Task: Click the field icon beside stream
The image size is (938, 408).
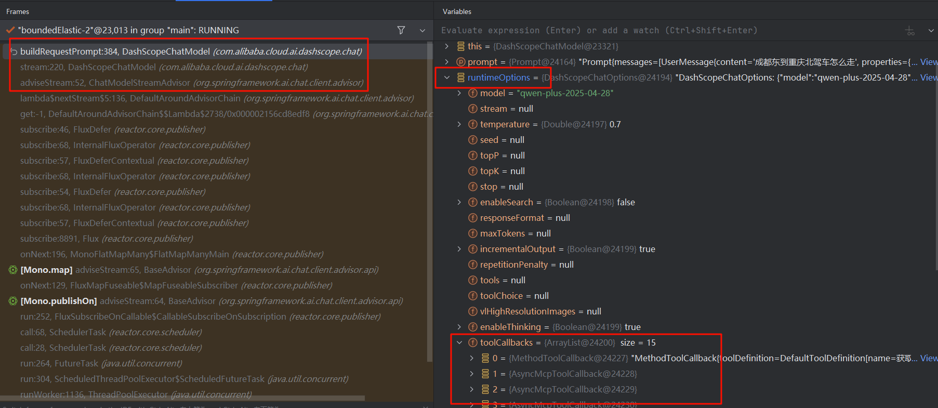Action: click(x=473, y=109)
